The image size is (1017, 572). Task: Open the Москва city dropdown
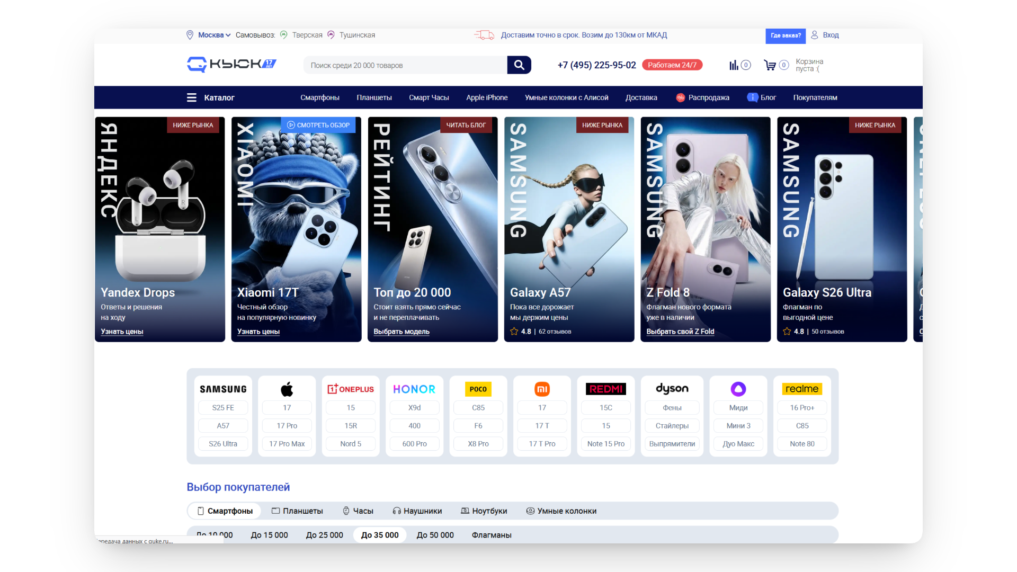point(215,35)
